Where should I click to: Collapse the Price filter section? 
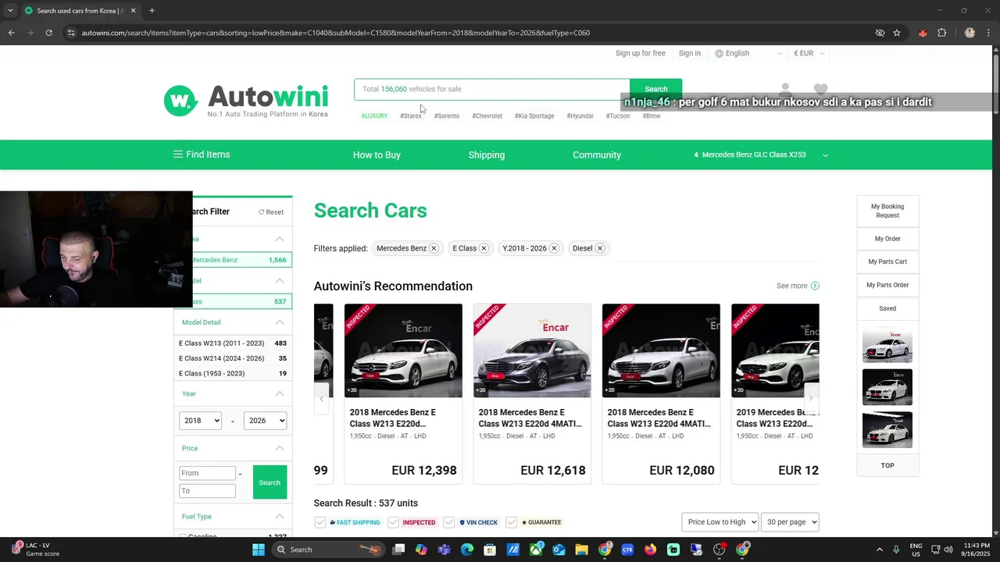click(x=280, y=449)
